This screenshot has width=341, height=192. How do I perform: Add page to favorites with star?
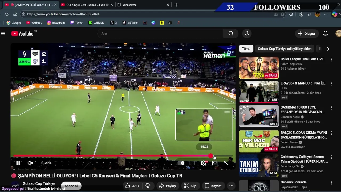pyautogui.click(x=282, y=14)
